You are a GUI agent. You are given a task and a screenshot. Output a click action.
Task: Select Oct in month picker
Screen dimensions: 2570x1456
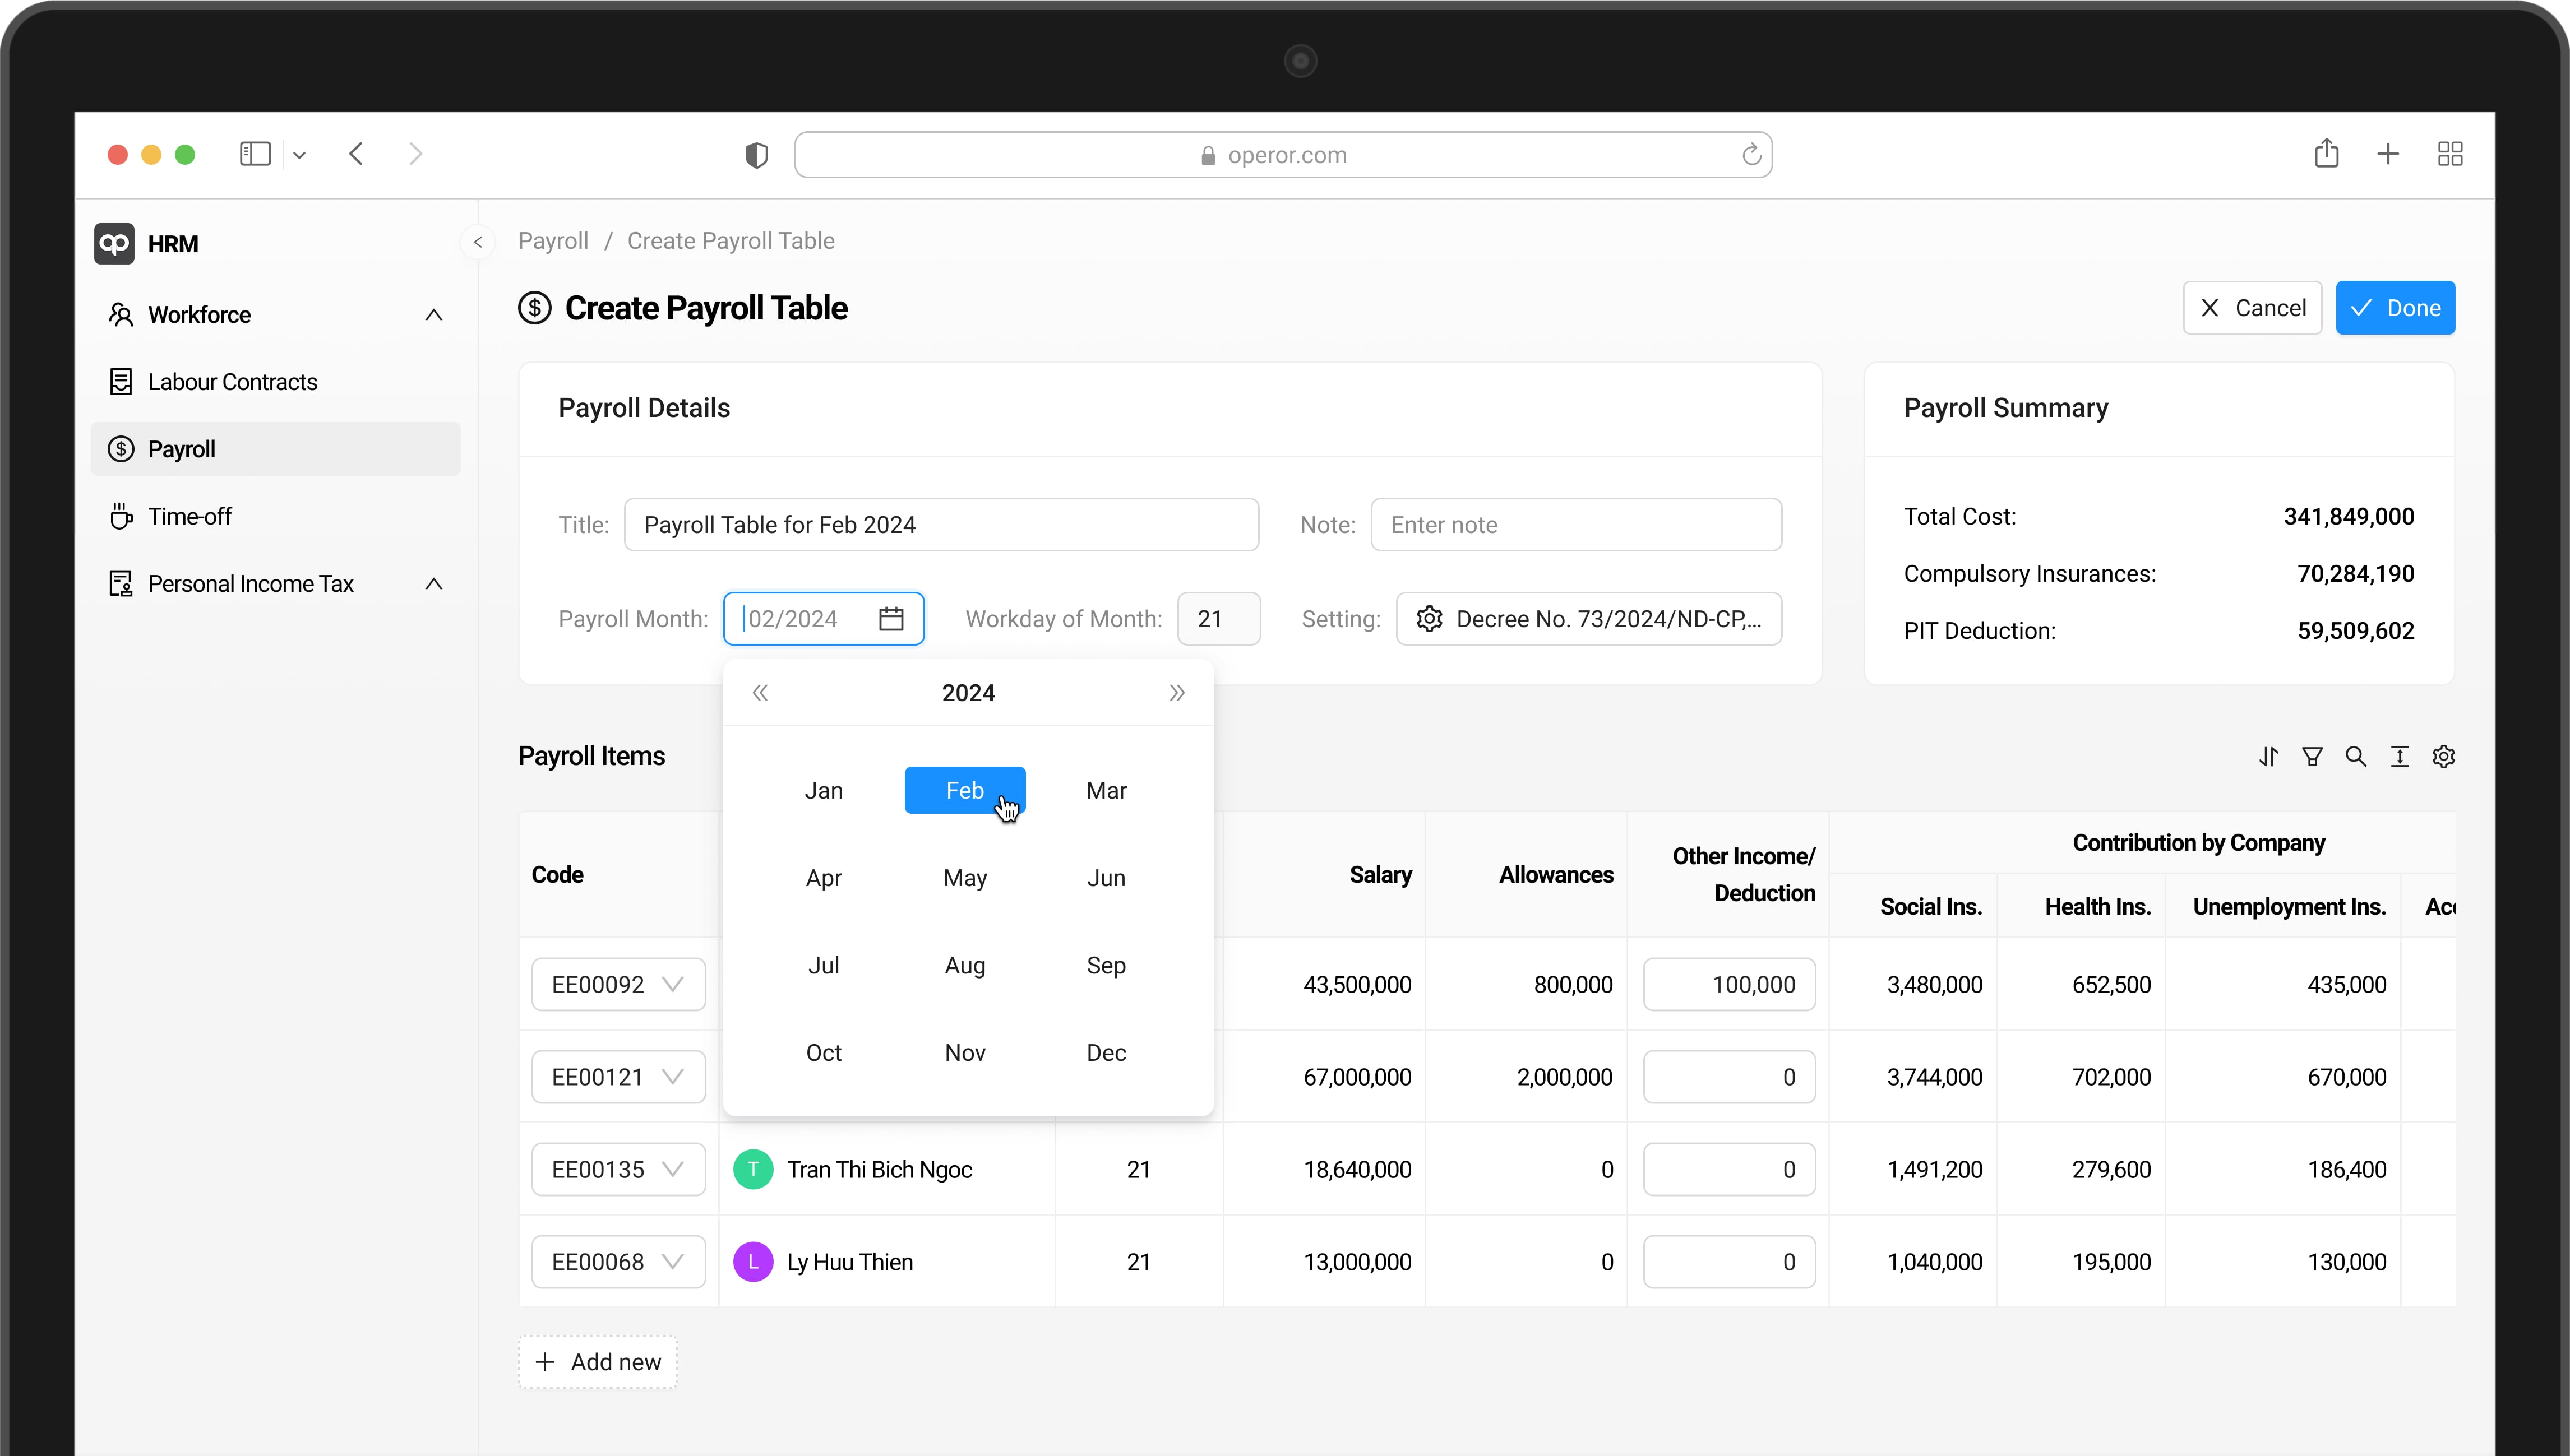824,1053
